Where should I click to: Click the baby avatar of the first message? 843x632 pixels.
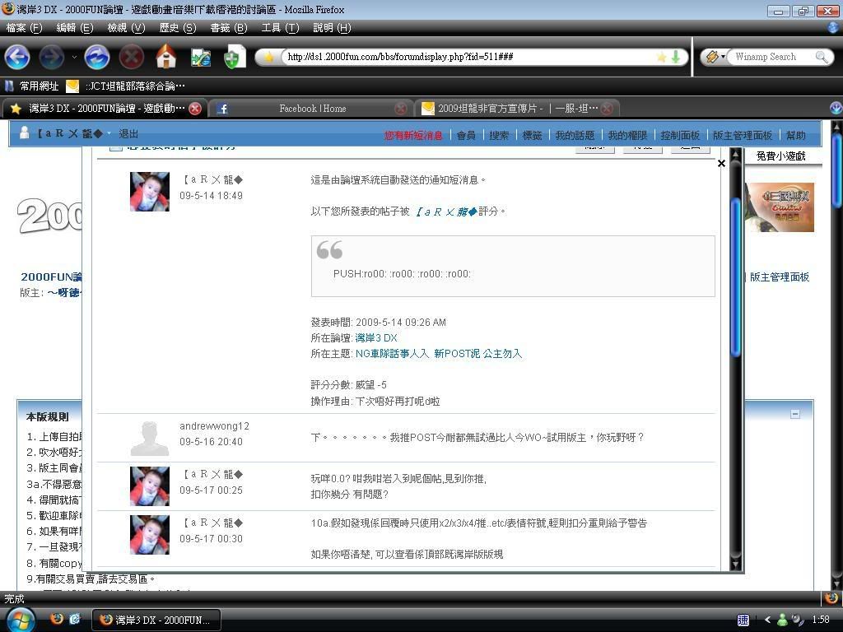[150, 192]
